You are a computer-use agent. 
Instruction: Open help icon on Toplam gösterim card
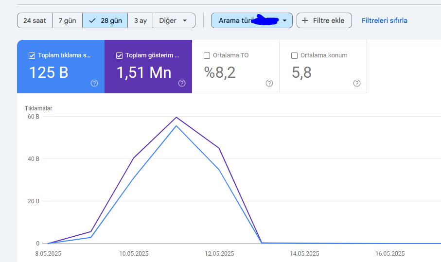[x=182, y=83]
